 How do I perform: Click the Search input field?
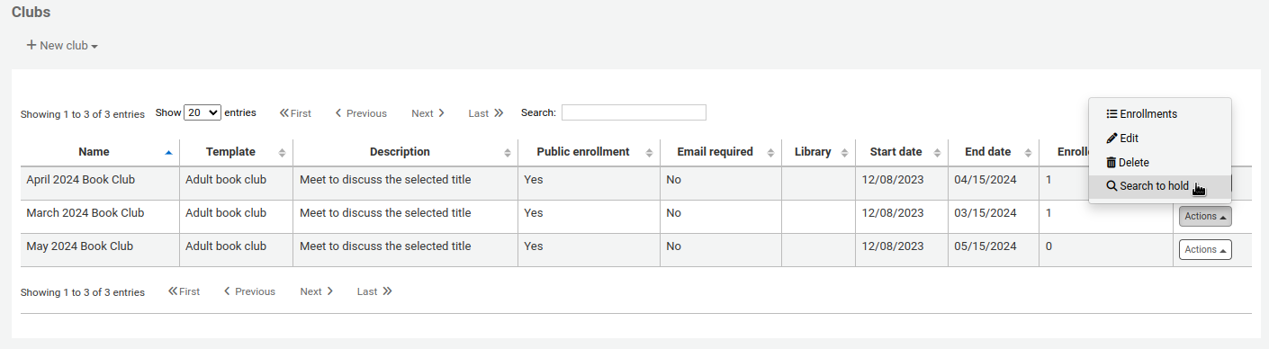(634, 112)
